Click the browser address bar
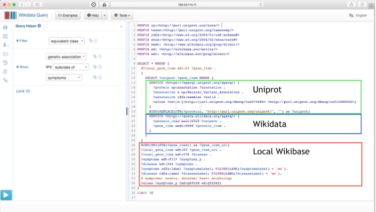 pos(187,5)
